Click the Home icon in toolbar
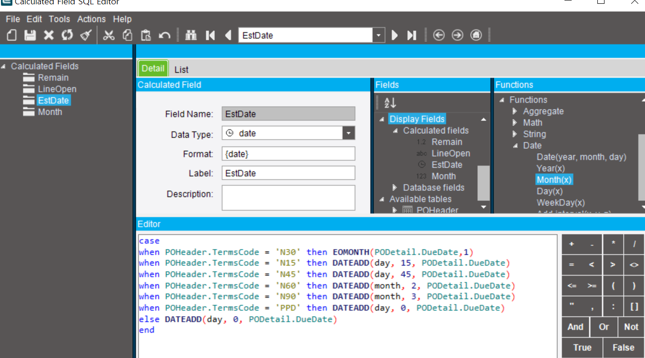This screenshot has width=645, height=358. click(475, 35)
